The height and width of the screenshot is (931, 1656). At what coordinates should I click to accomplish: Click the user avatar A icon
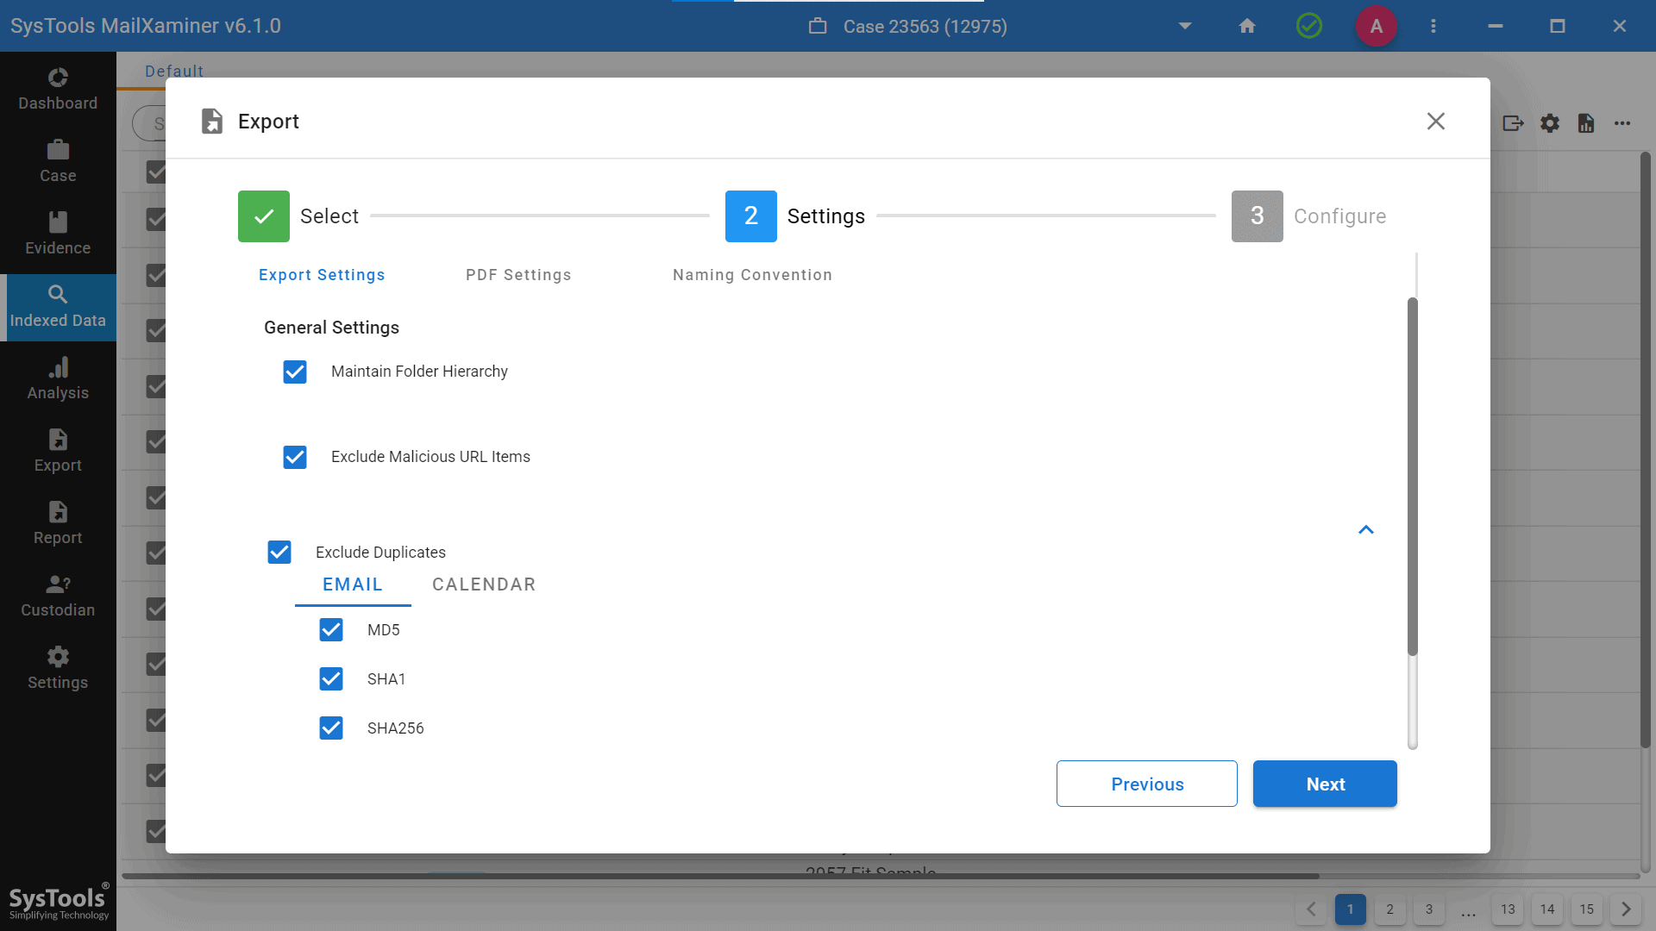[x=1377, y=26]
